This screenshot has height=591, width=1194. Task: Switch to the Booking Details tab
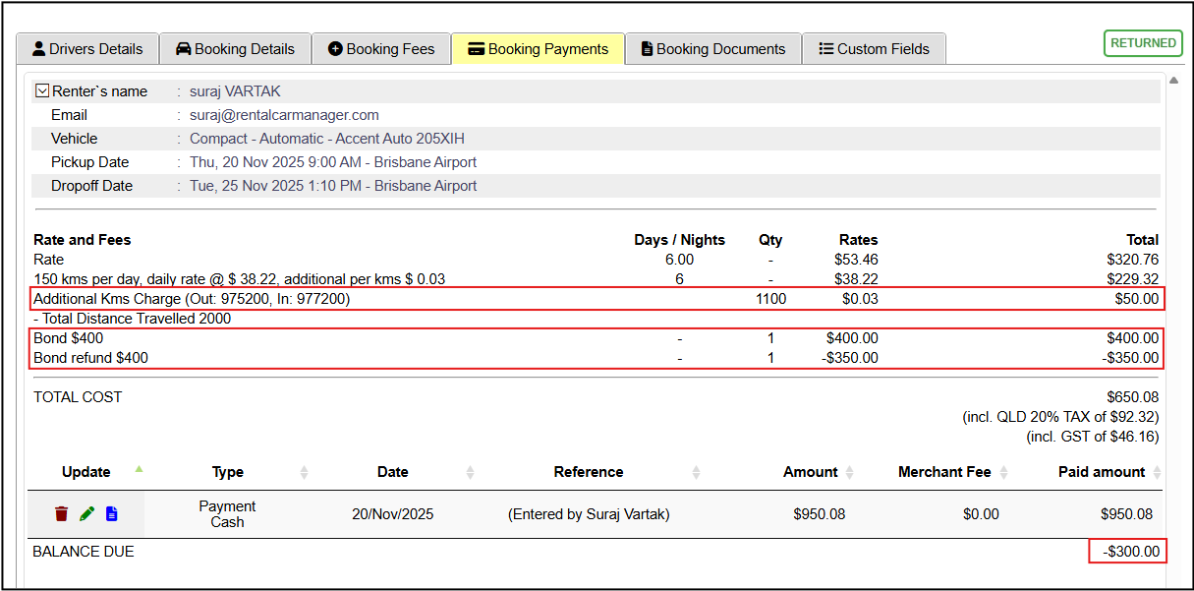pyautogui.click(x=235, y=49)
